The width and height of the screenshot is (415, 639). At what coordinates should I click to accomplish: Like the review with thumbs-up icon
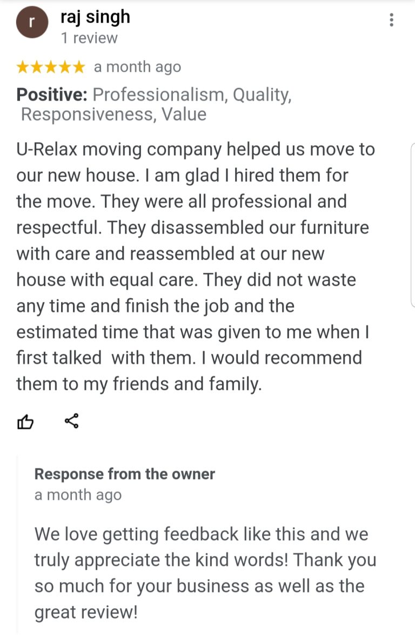tap(26, 421)
